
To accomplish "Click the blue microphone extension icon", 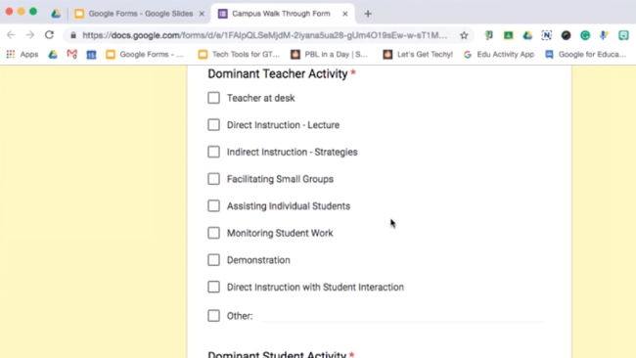I will coord(604,35).
